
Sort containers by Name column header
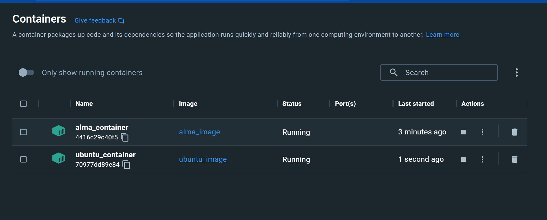84,104
